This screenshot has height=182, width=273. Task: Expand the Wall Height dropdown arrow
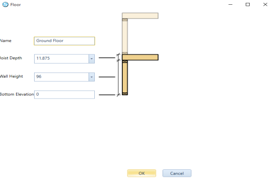coord(92,77)
